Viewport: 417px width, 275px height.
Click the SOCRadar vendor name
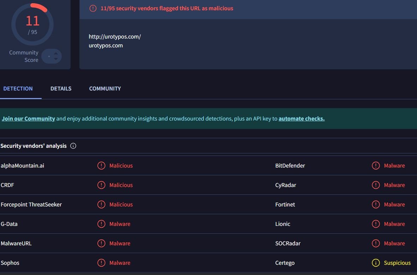[288, 243]
